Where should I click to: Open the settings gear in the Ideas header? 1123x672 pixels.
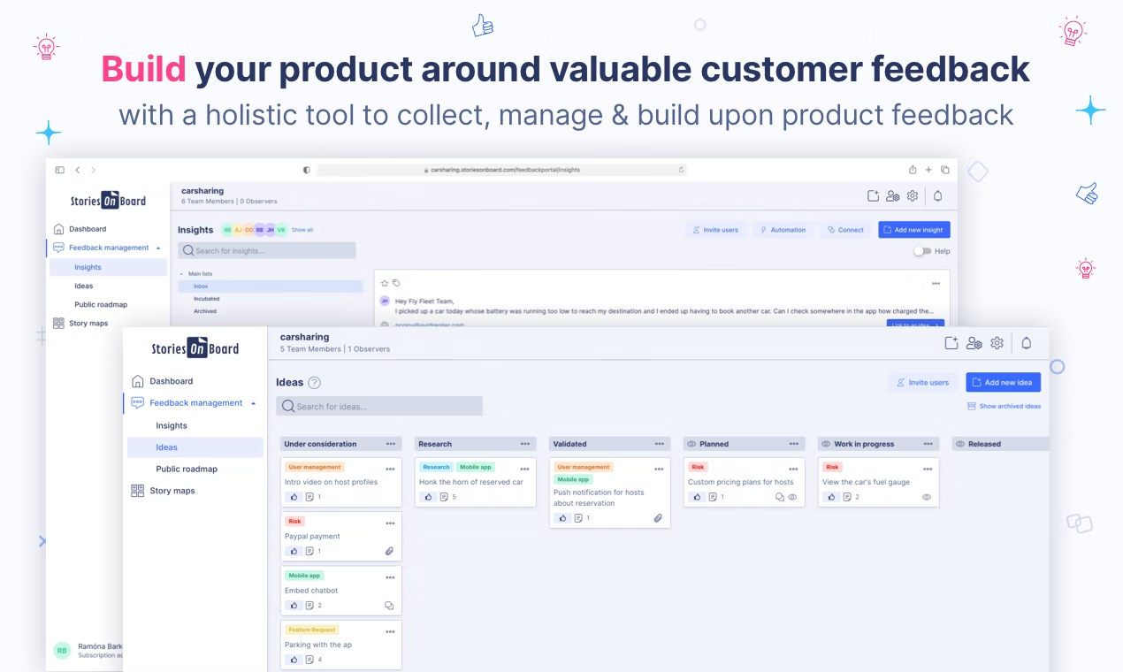(997, 344)
